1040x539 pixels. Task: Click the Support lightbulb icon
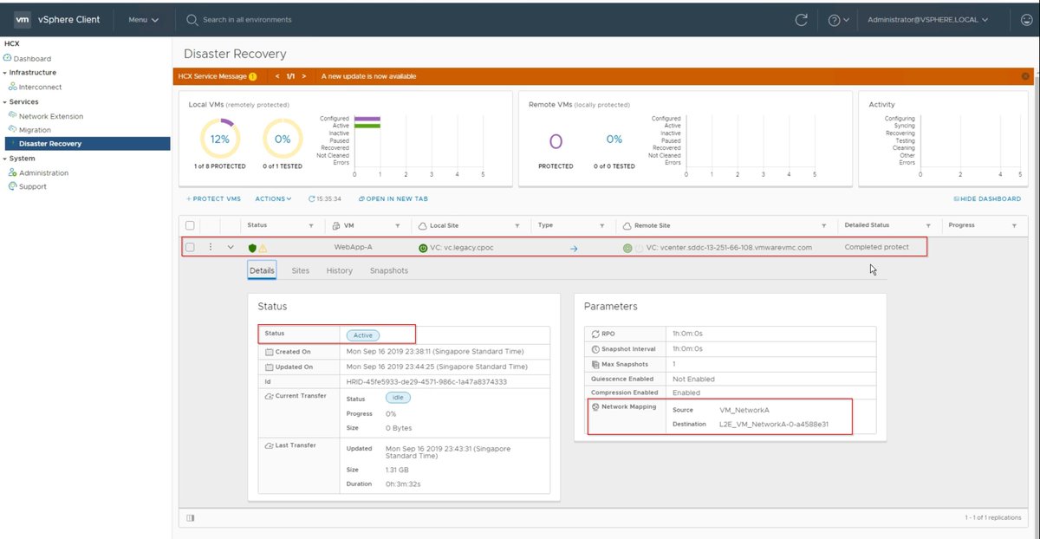click(12, 186)
